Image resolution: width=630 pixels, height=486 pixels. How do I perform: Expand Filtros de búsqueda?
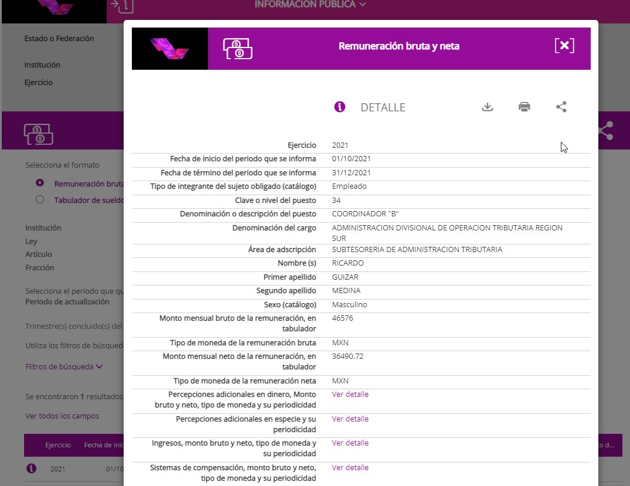click(64, 366)
